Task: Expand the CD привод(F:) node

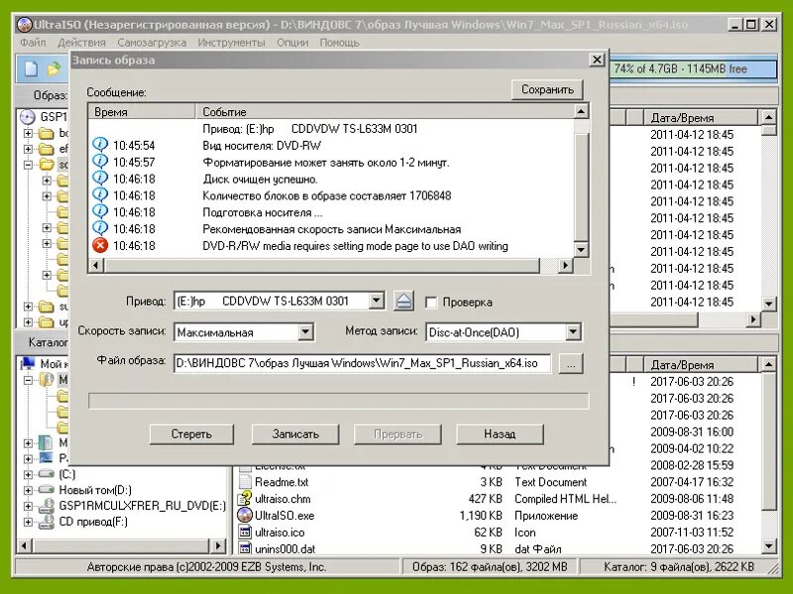Action: [x=28, y=522]
